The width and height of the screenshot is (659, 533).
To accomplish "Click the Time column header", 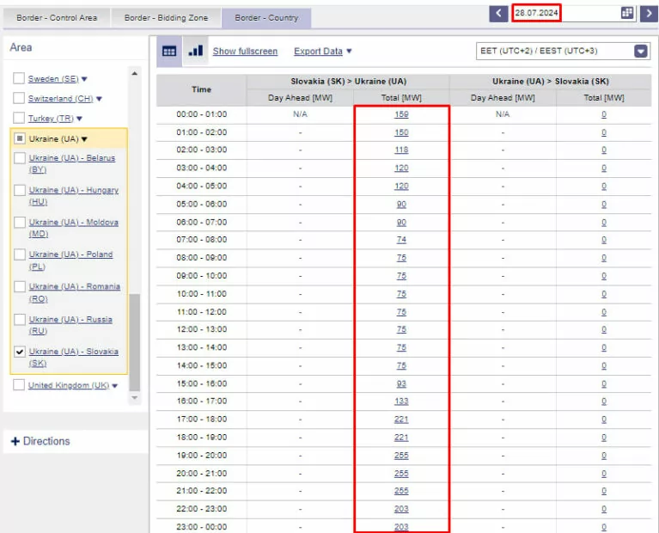I will point(201,89).
